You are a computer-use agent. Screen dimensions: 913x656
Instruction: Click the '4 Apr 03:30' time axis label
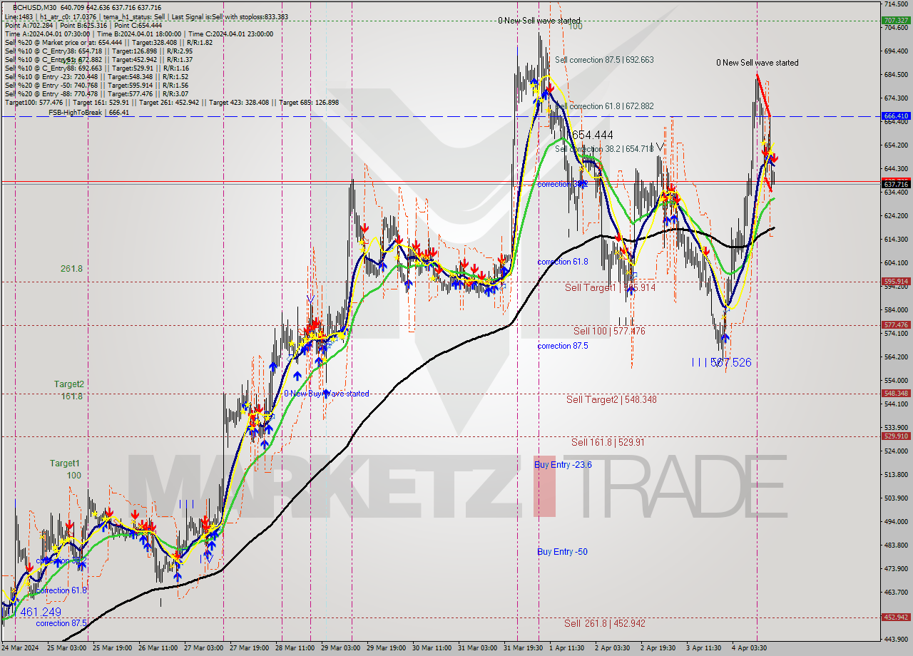[x=750, y=649]
